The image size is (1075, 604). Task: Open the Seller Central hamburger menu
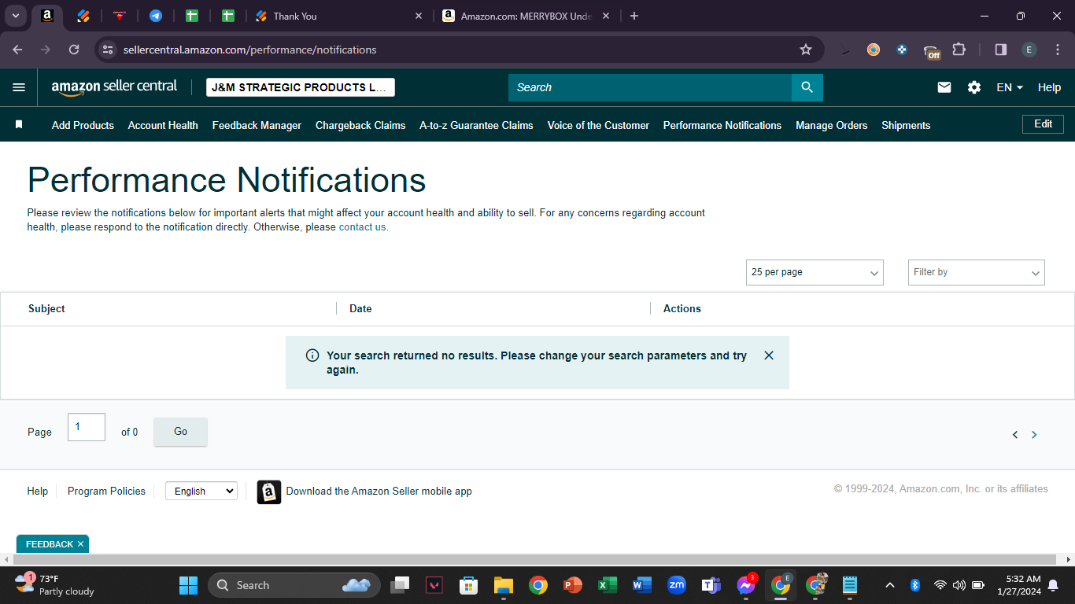pyautogui.click(x=19, y=87)
